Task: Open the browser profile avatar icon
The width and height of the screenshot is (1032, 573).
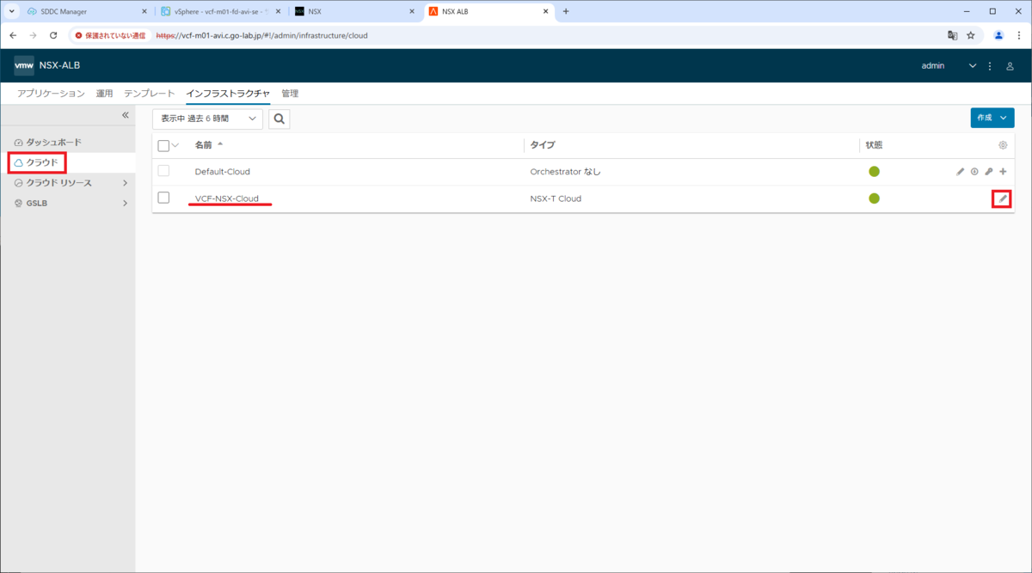Action: click(x=998, y=35)
